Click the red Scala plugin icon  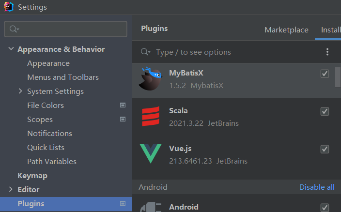pyautogui.click(x=151, y=116)
